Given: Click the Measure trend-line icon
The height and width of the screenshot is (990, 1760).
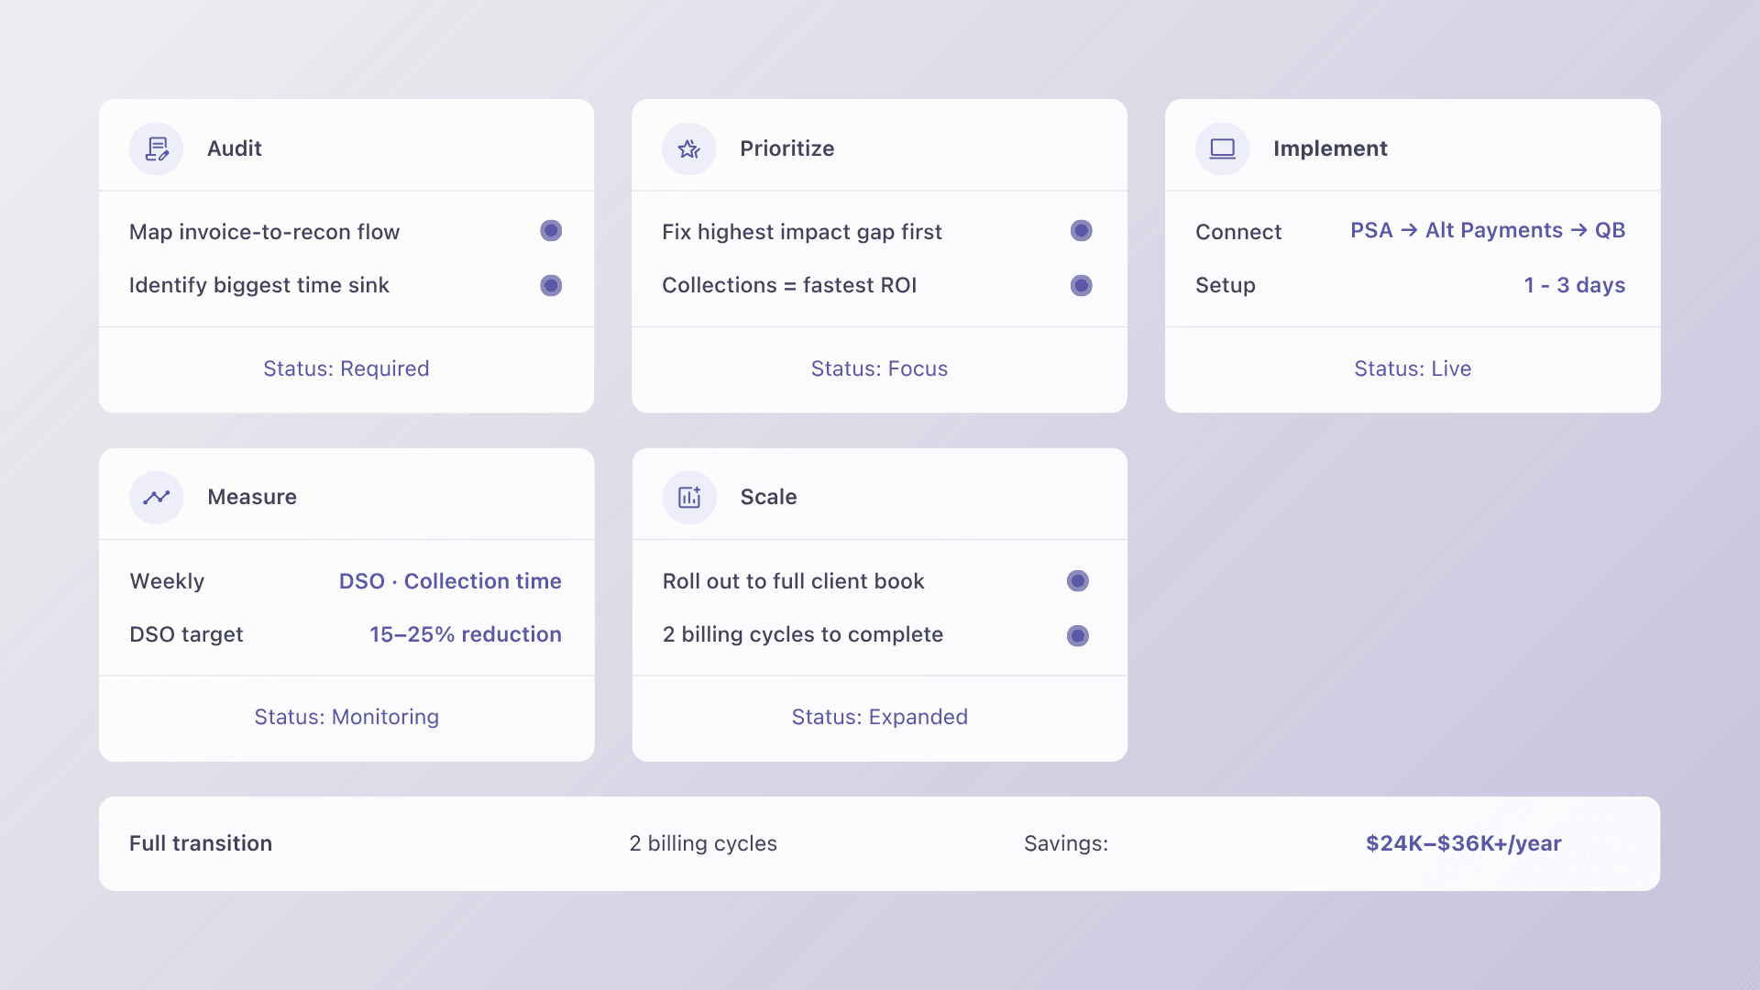Looking at the screenshot, I should pos(156,497).
